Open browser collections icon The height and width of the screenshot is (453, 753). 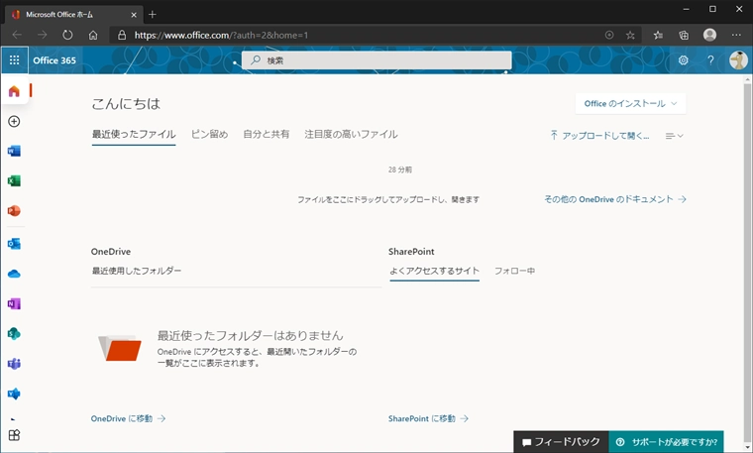(x=684, y=35)
